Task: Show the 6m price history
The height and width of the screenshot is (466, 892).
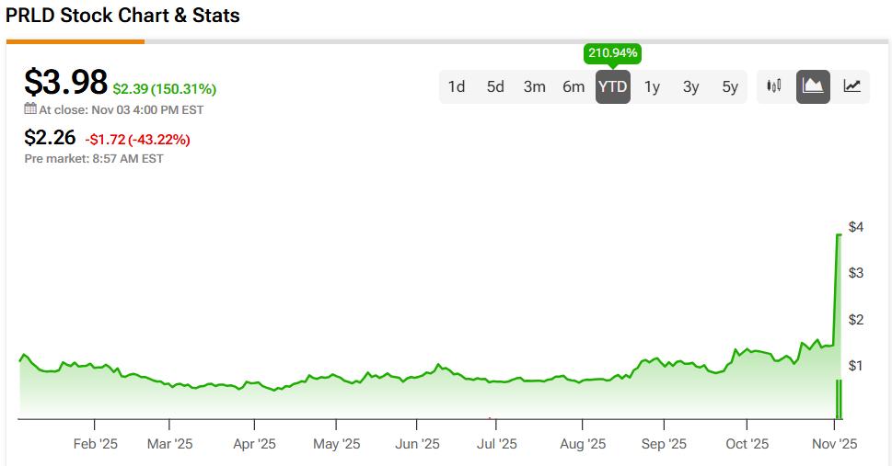Action: [573, 87]
